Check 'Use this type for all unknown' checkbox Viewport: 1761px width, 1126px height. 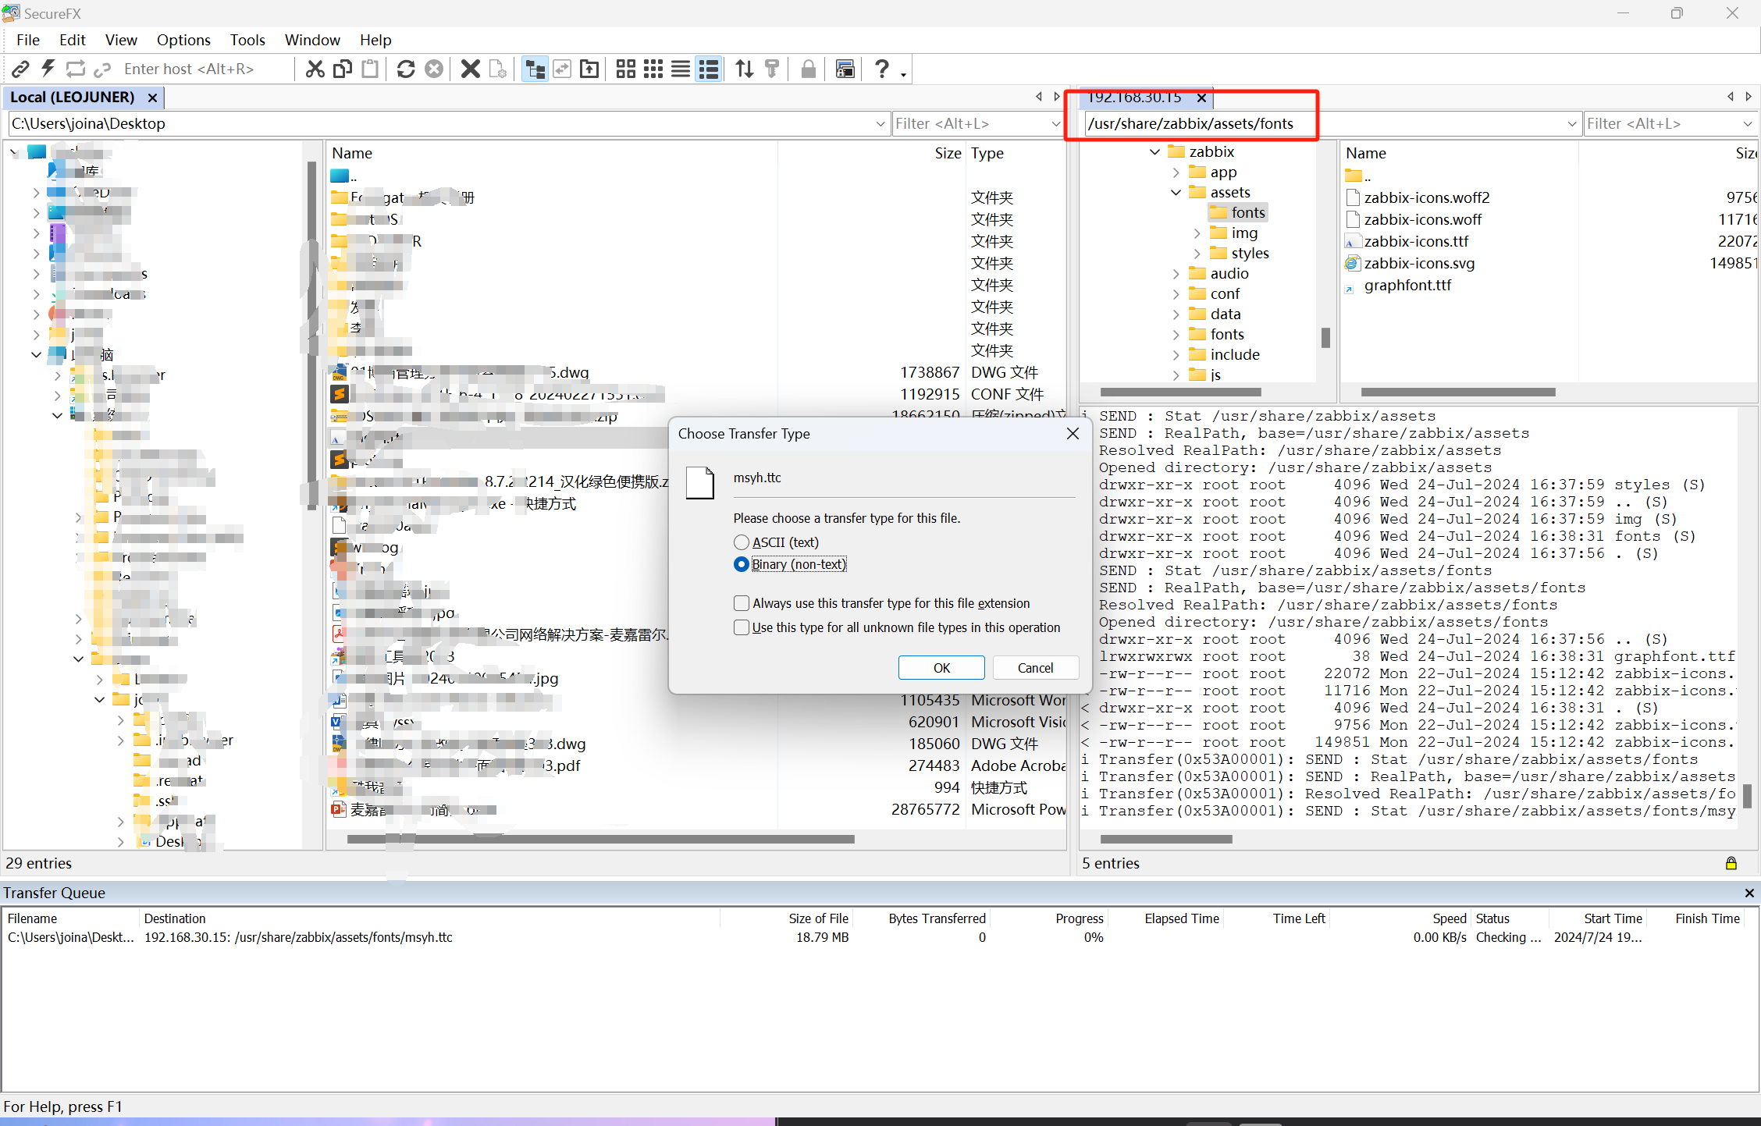tap(742, 627)
